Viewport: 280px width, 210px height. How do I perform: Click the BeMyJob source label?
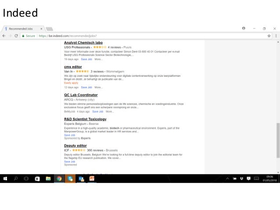tap(69, 111)
